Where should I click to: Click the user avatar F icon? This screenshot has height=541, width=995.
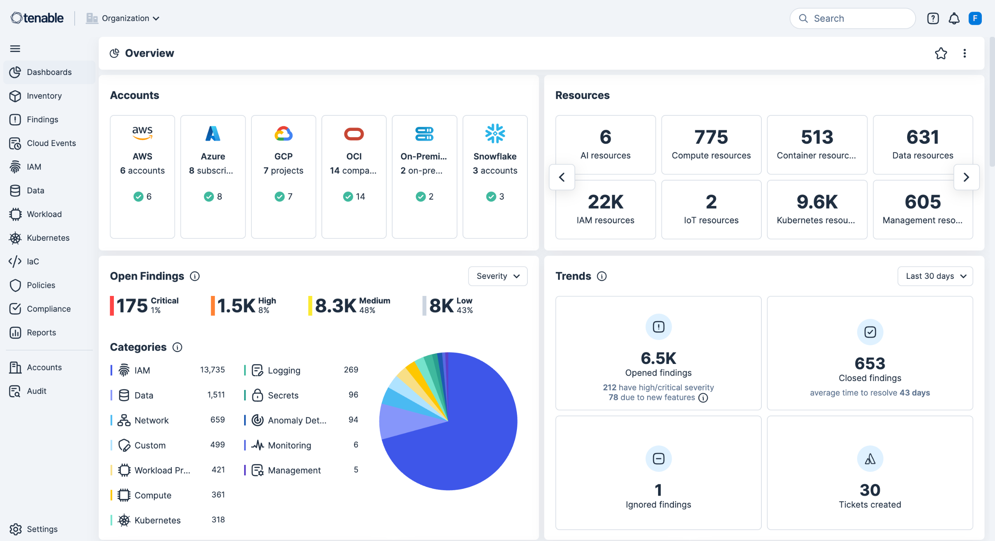pyautogui.click(x=975, y=18)
